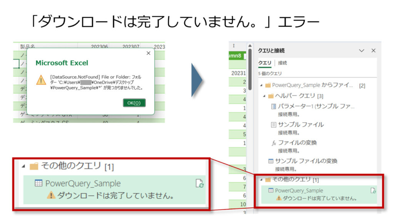Viewport: 394px width, 221px height.
Task: Click OK in the Microsoft Excel error dialog
Action: 134,103
